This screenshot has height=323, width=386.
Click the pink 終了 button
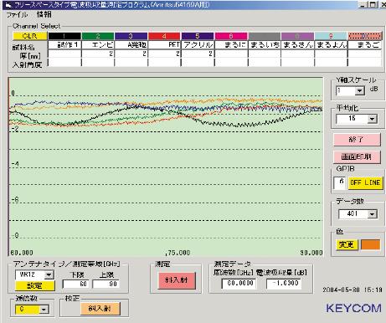pyautogui.click(x=357, y=140)
